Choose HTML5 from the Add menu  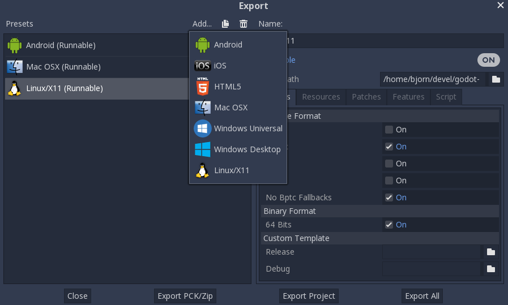pyautogui.click(x=238, y=87)
